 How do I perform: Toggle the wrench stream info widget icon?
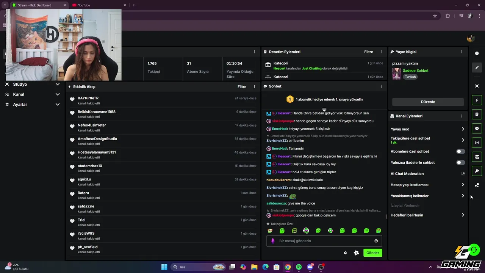[x=477, y=171]
